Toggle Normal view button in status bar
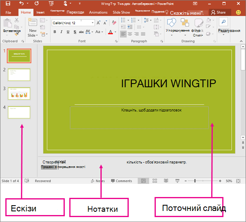Screen dimensions: 246x222 [x=143, y=181]
